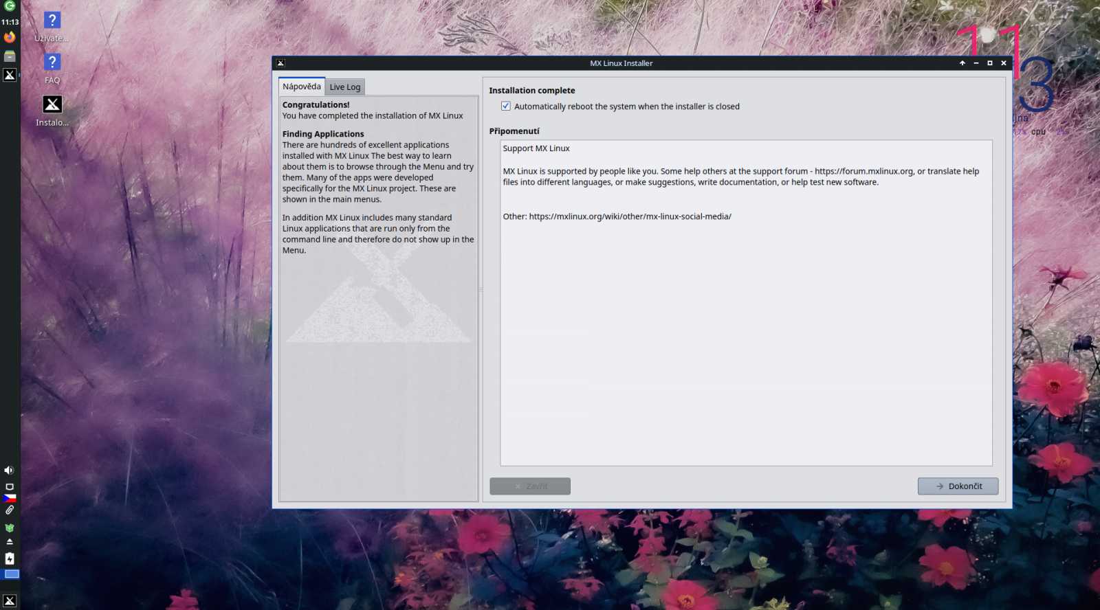Image resolution: width=1100 pixels, height=610 pixels.
Task: Click the Czech flag keyboard layout indicator
Action: 10,498
